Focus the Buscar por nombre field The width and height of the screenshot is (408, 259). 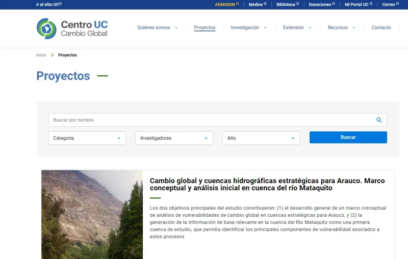click(218, 120)
